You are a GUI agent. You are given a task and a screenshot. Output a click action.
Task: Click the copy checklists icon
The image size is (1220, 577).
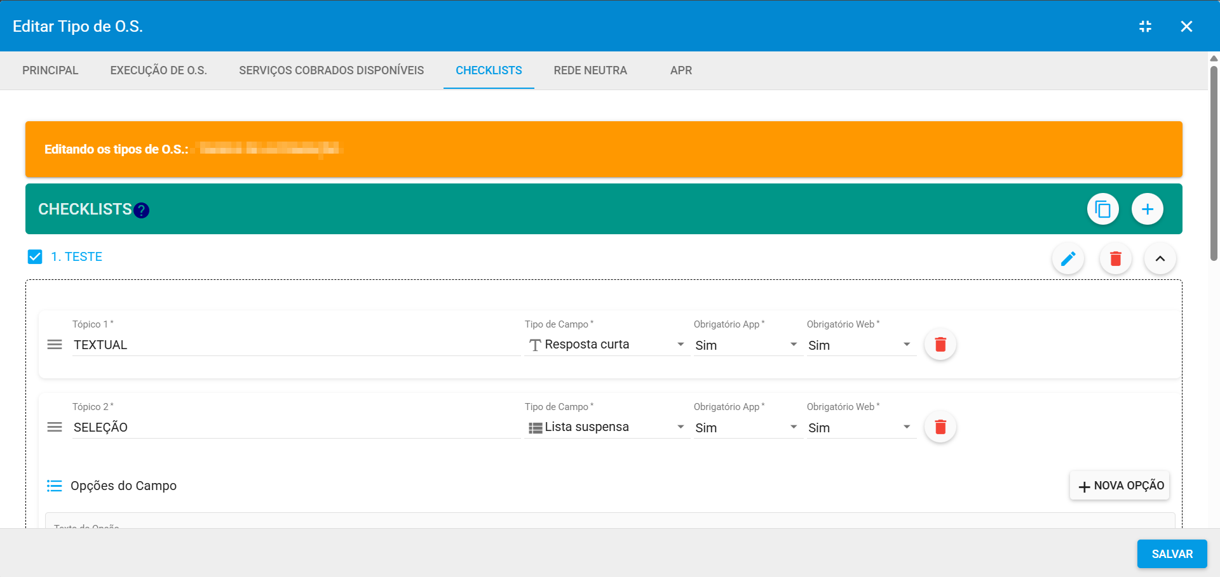[1102, 209]
